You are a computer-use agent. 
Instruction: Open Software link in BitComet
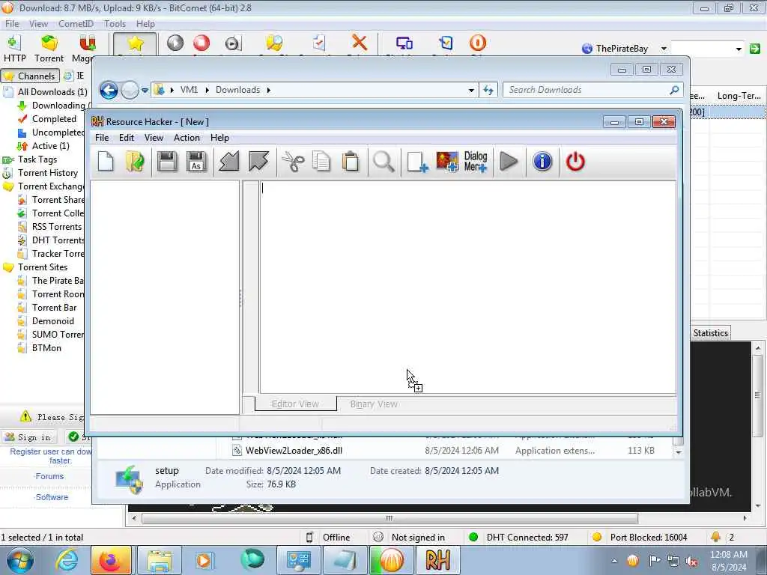[x=52, y=497]
